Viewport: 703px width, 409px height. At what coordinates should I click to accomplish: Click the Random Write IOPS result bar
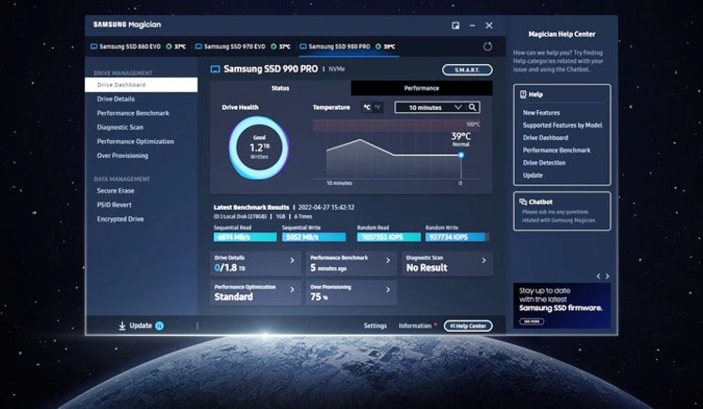point(457,237)
